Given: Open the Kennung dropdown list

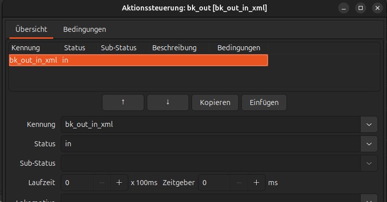Looking at the screenshot, I should click(369, 124).
